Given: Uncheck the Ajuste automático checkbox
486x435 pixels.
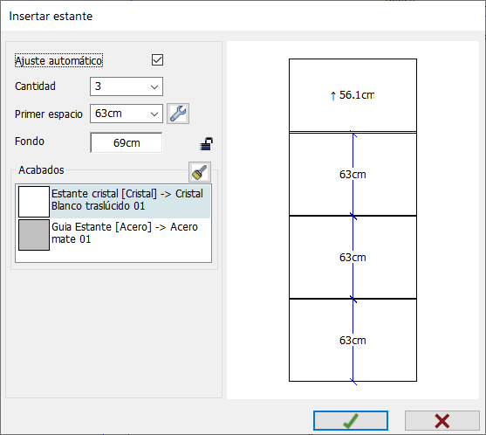Looking at the screenshot, I should click(157, 60).
